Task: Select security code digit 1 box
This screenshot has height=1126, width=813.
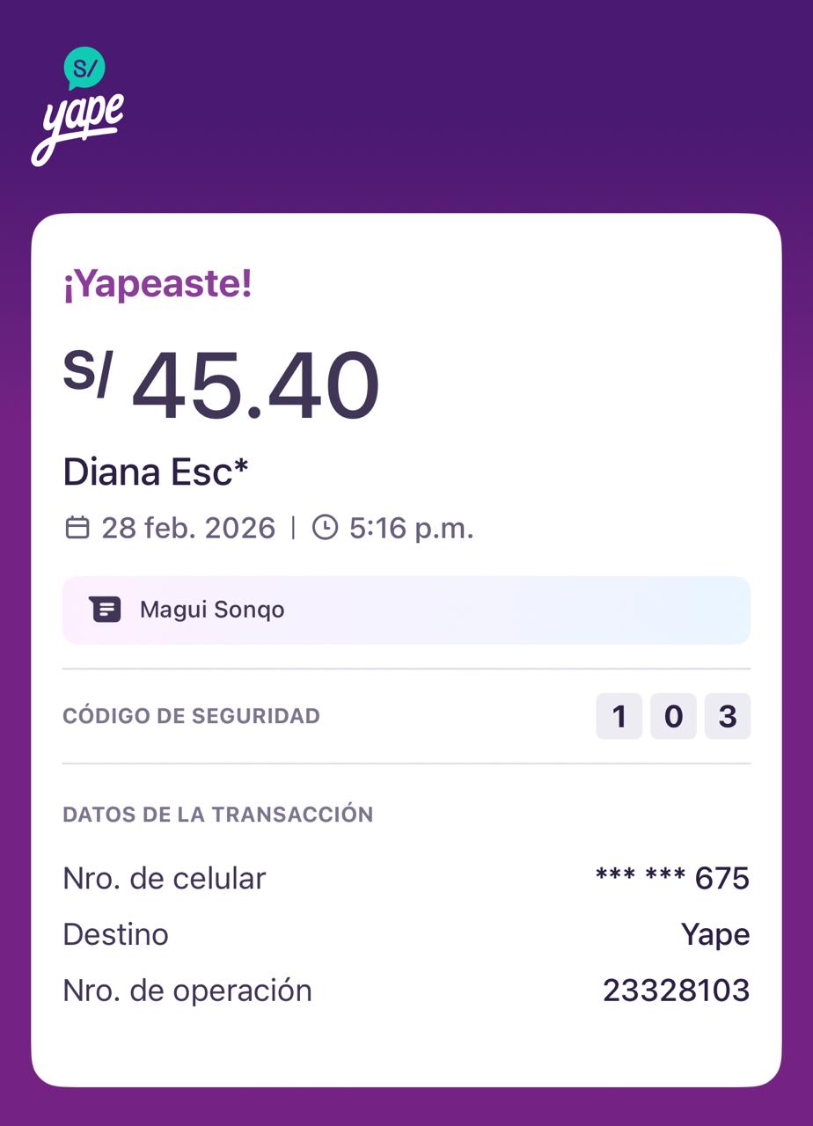Action: [619, 716]
